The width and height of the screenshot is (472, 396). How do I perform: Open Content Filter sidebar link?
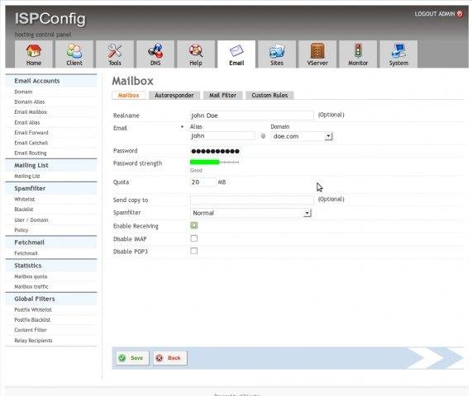(31, 330)
